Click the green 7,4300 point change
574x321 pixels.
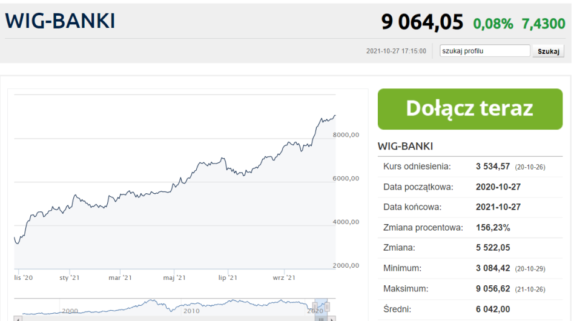point(543,24)
